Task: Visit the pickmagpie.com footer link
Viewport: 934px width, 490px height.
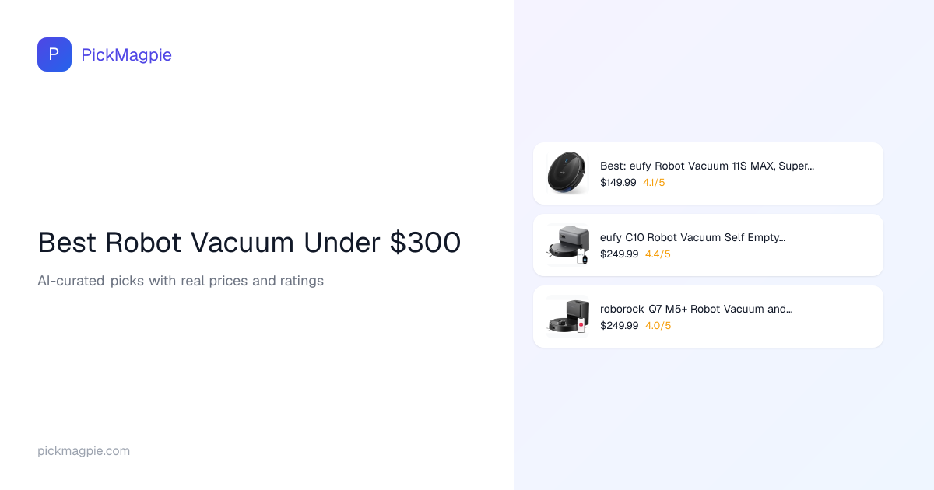Action: point(83,451)
